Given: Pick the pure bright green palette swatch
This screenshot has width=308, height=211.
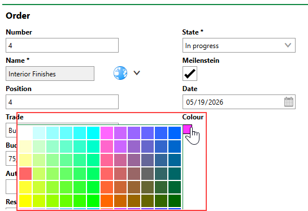Looking at the screenshot, I should point(93,201).
